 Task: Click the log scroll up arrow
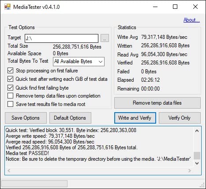coord(197,131)
